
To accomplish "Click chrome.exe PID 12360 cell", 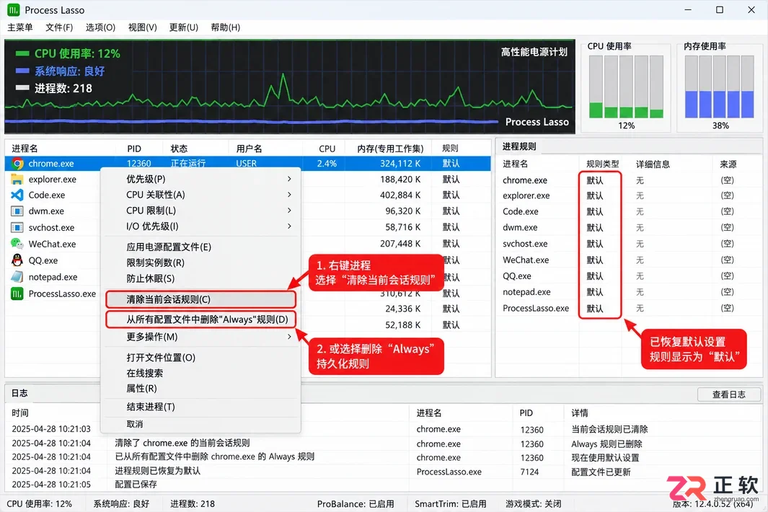I will (x=138, y=164).
